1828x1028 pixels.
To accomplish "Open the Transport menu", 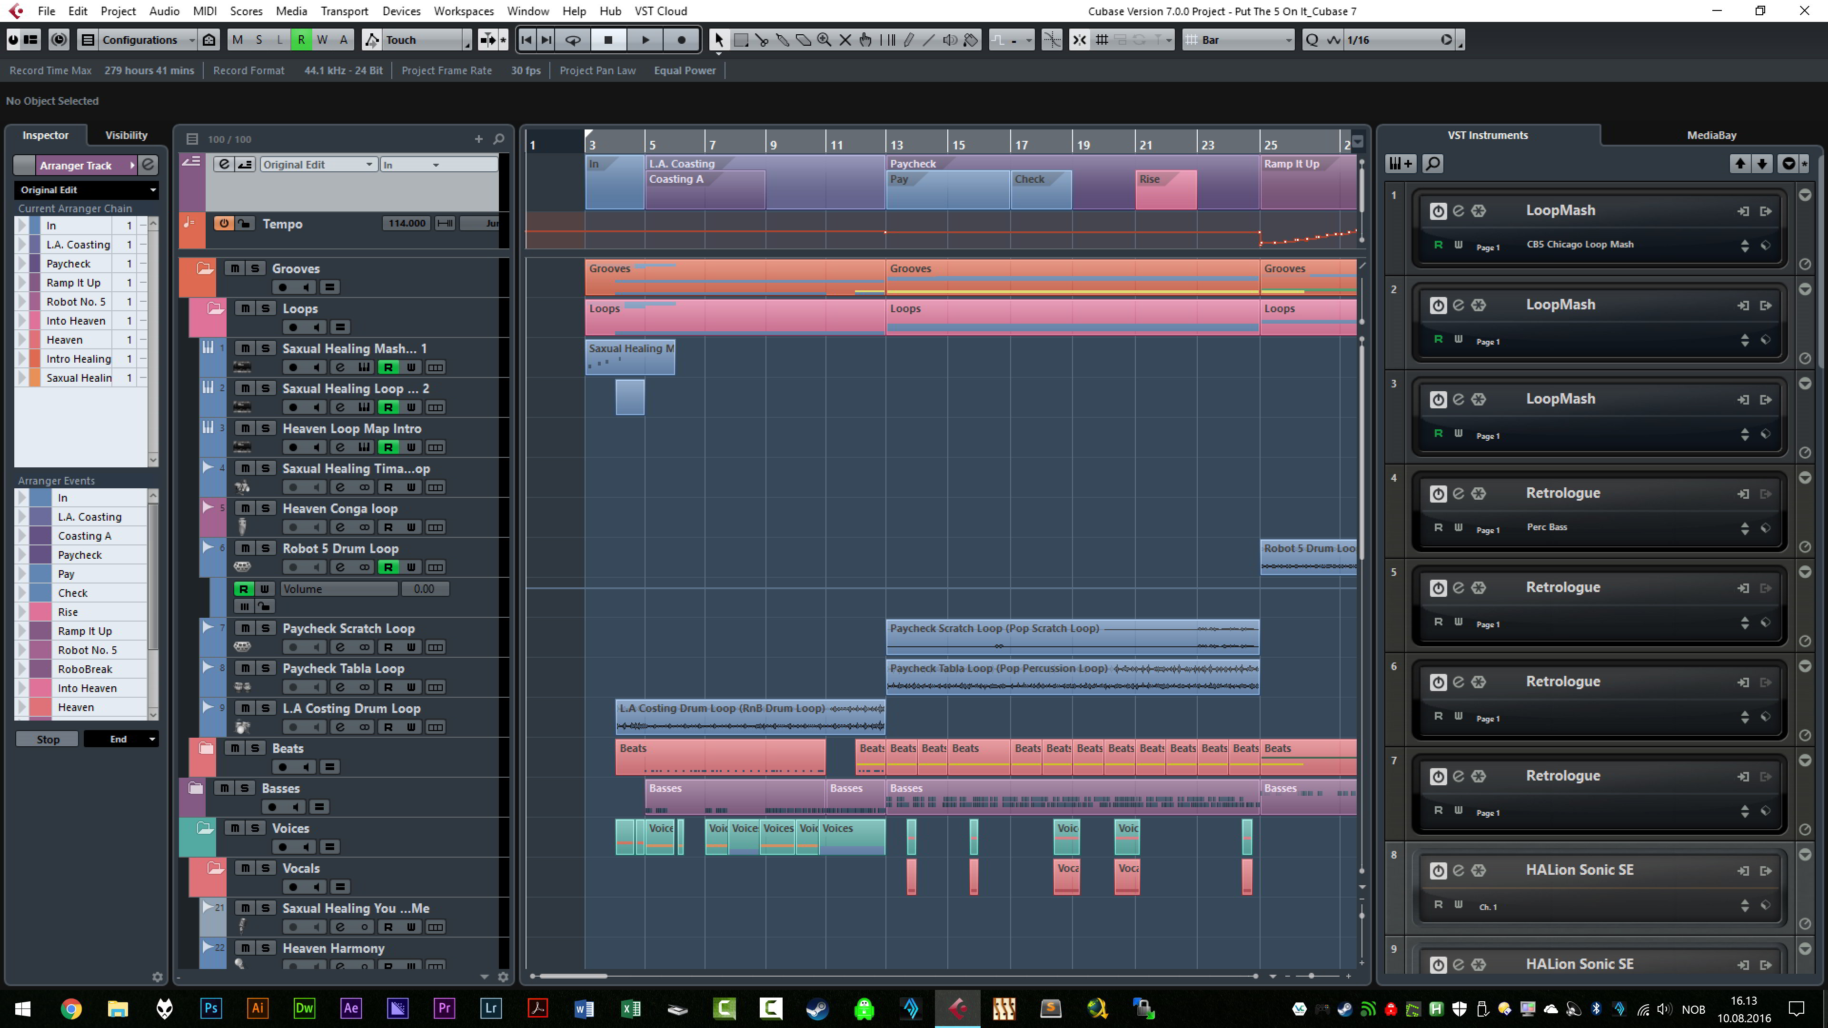I will 344,10.
